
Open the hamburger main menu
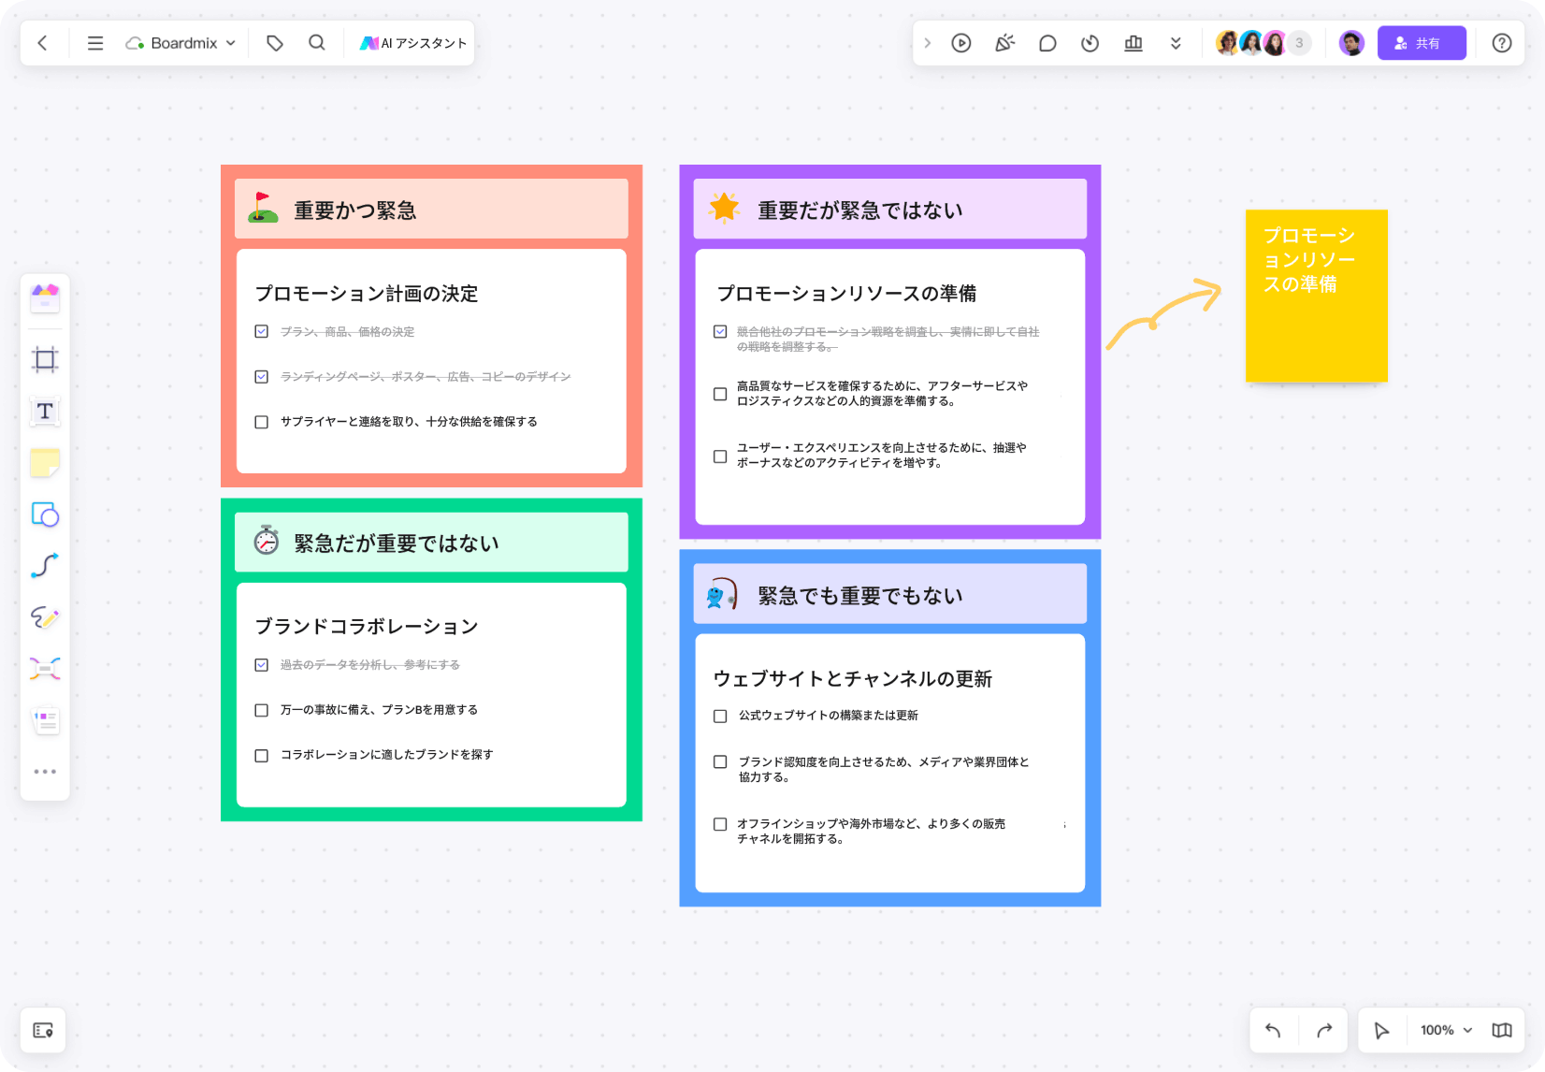point(95,43)
